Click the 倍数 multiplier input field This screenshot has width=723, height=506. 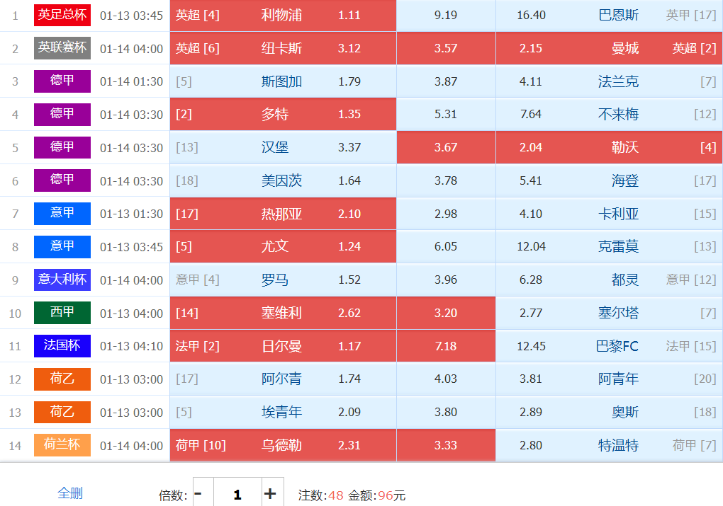click(x=237, y=493)
